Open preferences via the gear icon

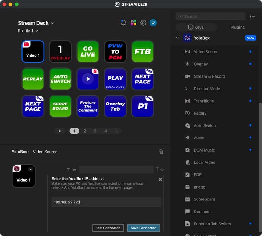pyautogui.click(x=143, y=22)
